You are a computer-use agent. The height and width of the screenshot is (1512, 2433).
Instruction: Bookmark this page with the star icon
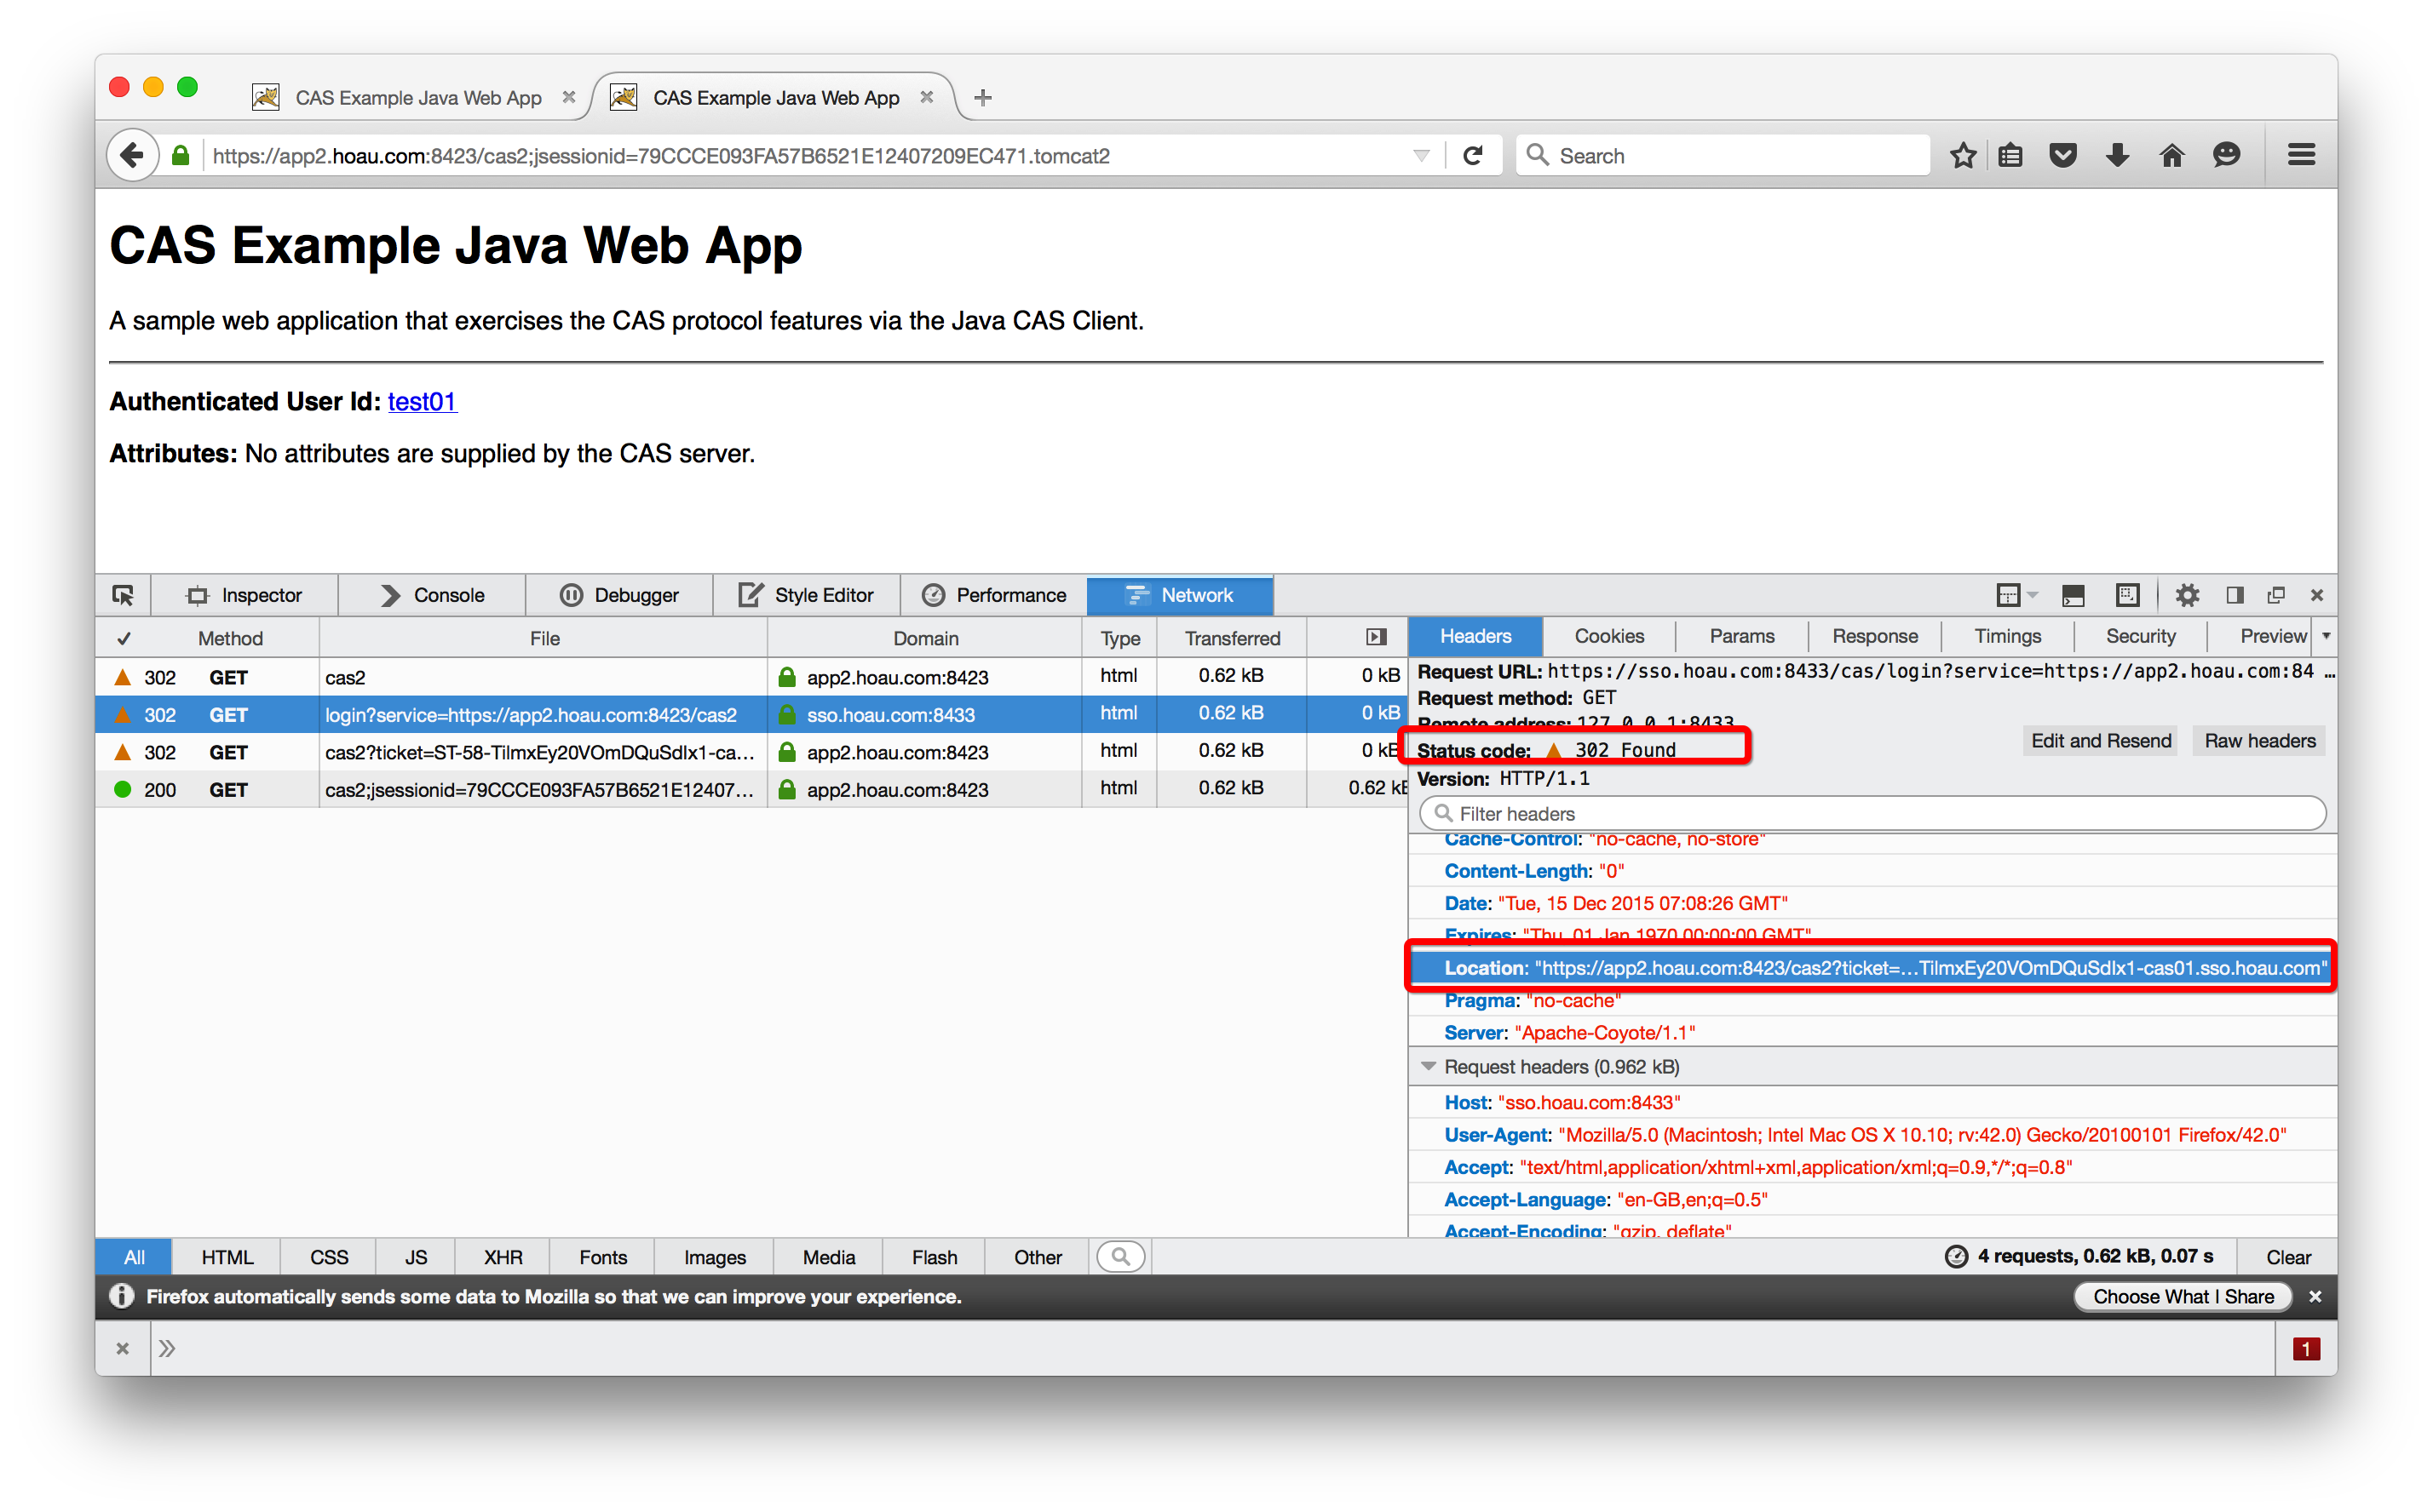click(1963, 155)
